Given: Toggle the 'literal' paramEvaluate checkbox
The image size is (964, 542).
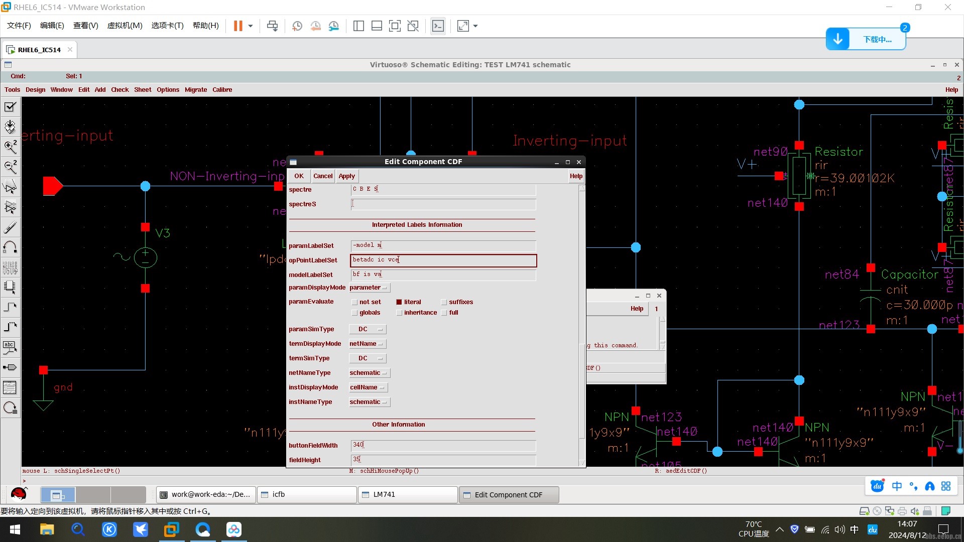Looking at the screenshot, I should [399, 302].
